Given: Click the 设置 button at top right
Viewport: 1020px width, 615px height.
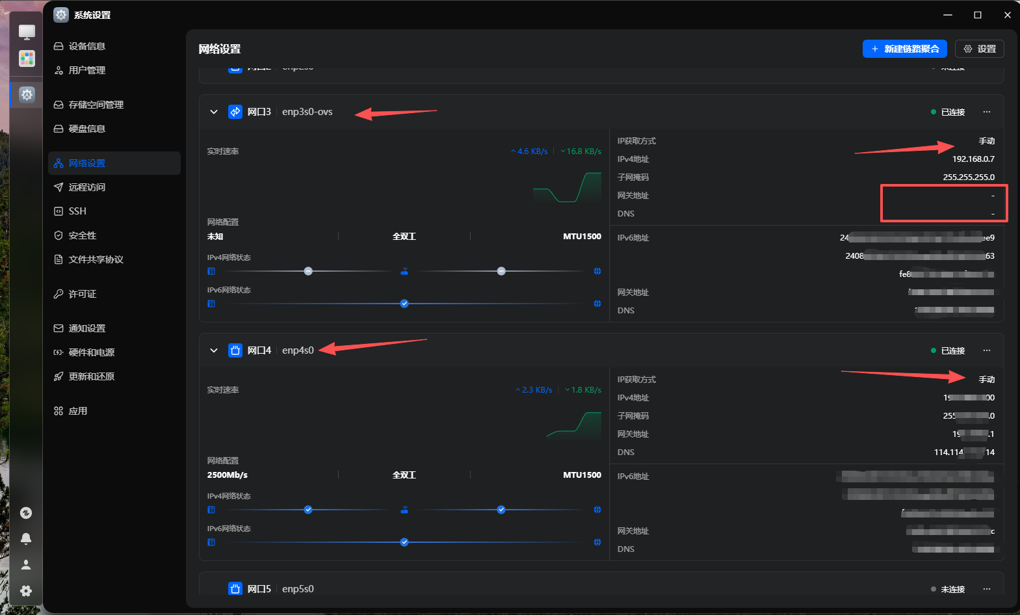Looking at the screenshot, I should pyautogui.click(x=979, y=49).
